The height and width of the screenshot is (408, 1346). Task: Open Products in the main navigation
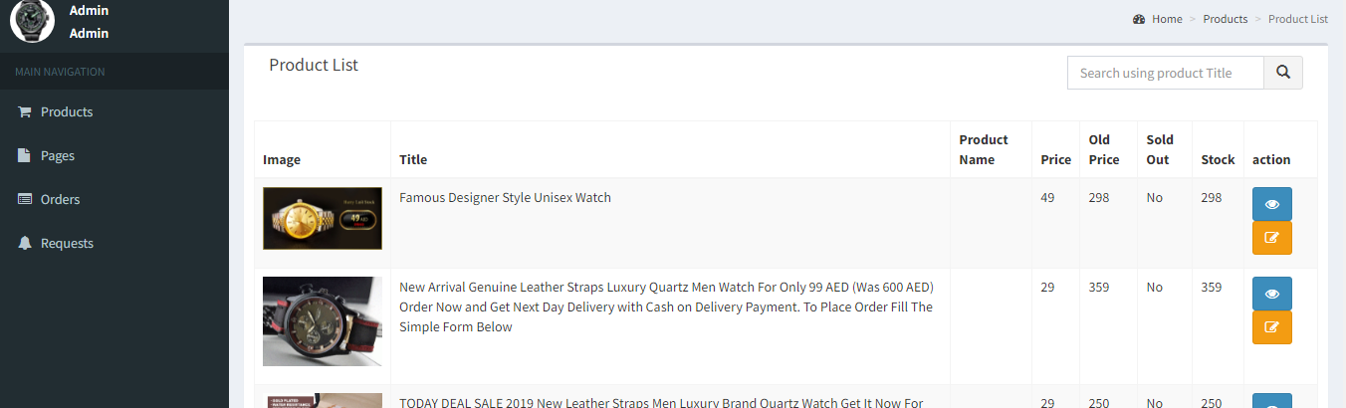point(67,112)
